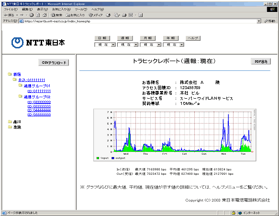
Task: Click the 品川 folder icon
Action: (x=10, y=122)
